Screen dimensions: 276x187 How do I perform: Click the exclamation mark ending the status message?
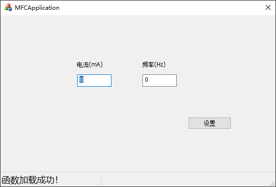tap(56, 180)
